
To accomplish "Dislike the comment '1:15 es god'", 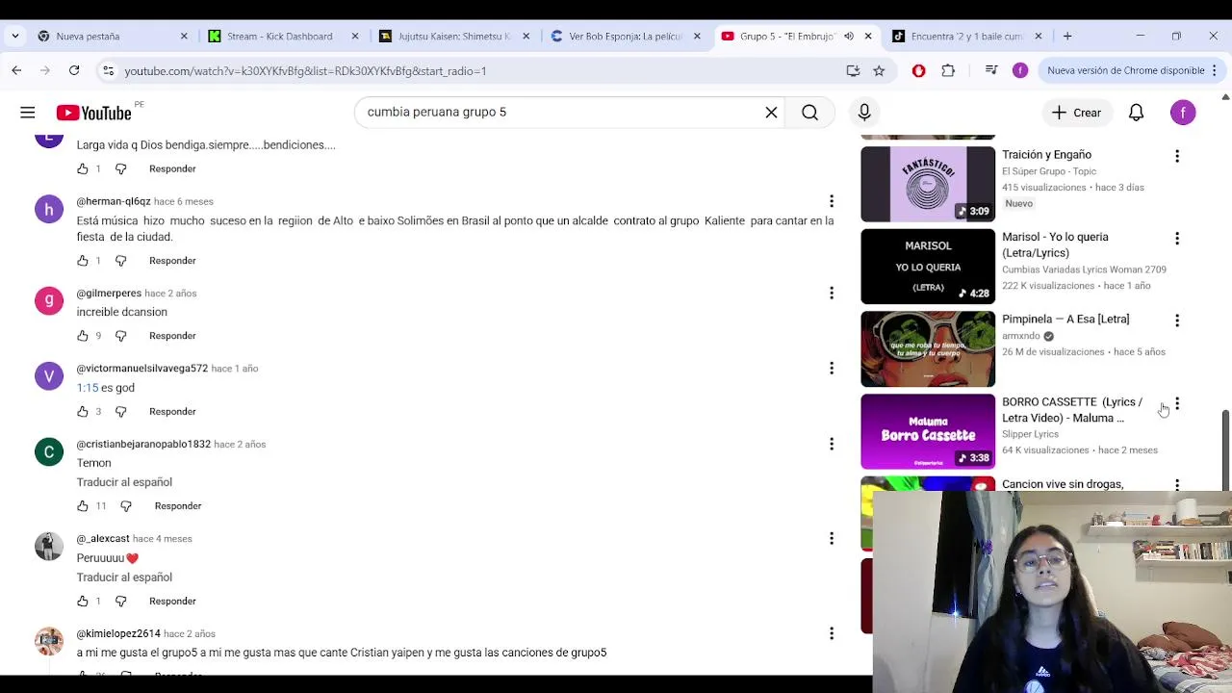I will click(x=120, y=412).
